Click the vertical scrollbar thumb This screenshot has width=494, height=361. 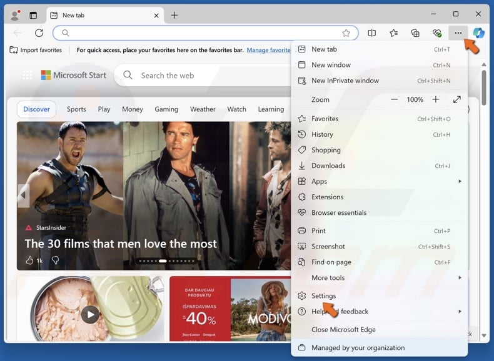[484, 87]
